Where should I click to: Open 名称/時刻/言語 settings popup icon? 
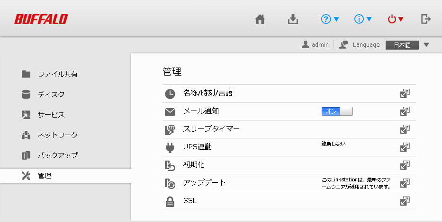pyautogui.click(x=405, y=94)
